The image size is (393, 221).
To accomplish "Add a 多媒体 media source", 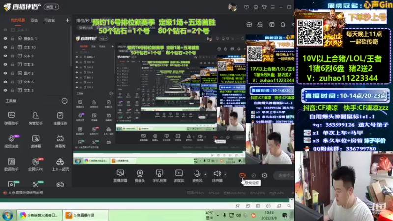I will (x=179, y=176).
